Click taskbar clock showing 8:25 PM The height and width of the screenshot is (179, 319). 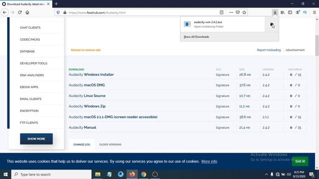coord(299,175)
